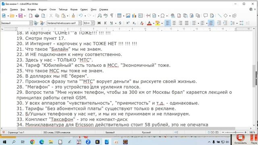Run the spelling check
Image resolution: width=258 pixels, height=145 pixels.
pos(106,16)
